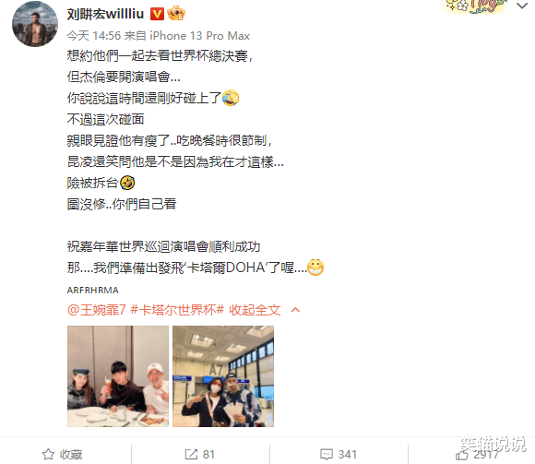The height and width of the screenshot is (464, 535).
Task: Click the iPhone 13 Pro Max source text
Action: coord(199,35)
